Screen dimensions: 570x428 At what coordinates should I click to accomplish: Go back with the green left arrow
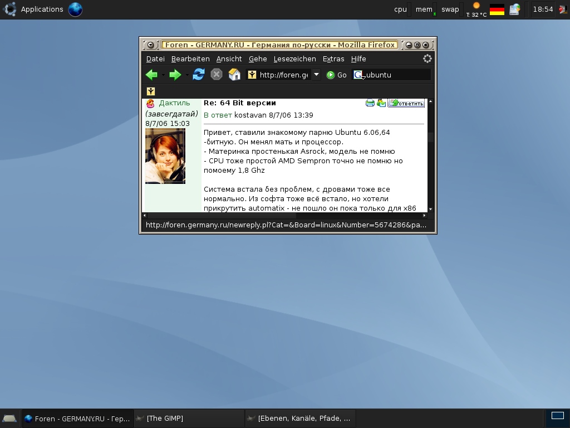(x=151, y=75)
